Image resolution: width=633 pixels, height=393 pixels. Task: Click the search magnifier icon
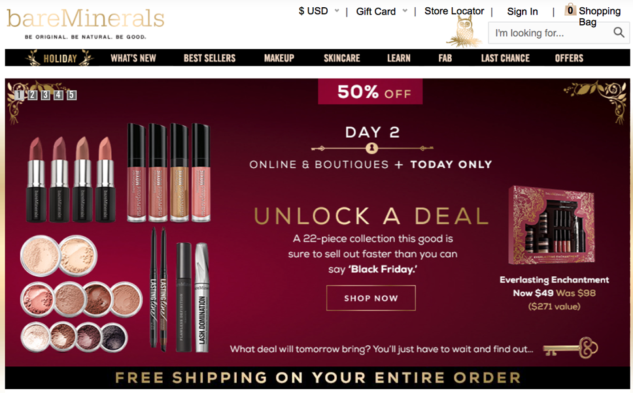click(619, 32)
